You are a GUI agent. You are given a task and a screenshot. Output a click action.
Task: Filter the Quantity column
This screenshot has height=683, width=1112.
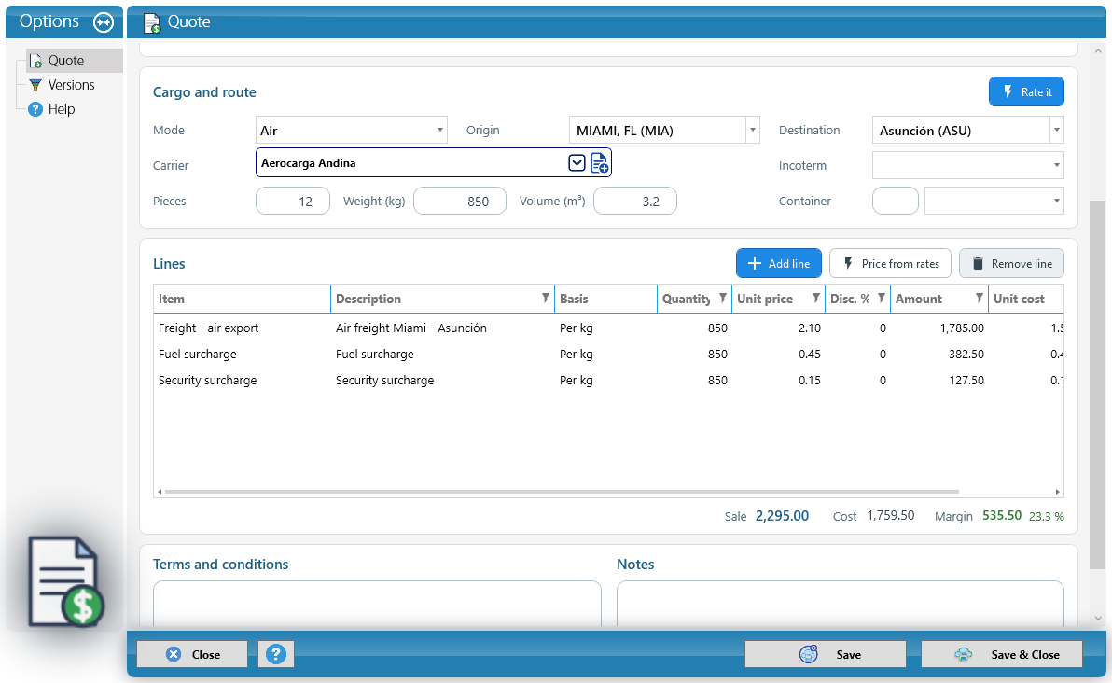(x=723, y=298)
